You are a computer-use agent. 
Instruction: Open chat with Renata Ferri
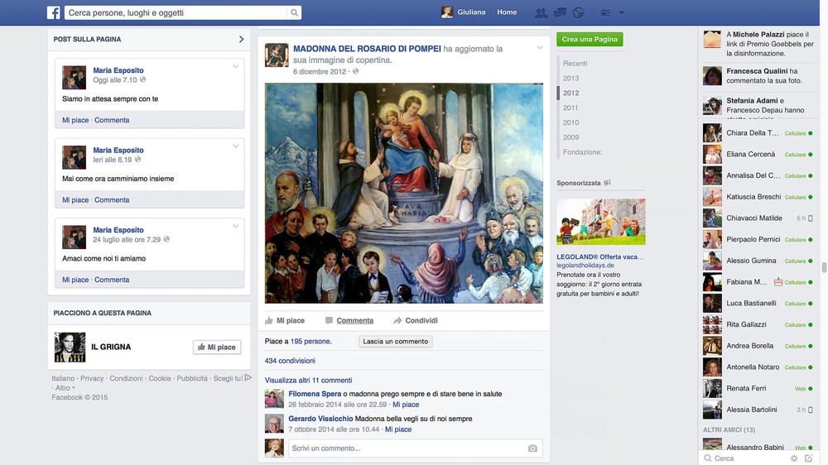coord(758,389)
